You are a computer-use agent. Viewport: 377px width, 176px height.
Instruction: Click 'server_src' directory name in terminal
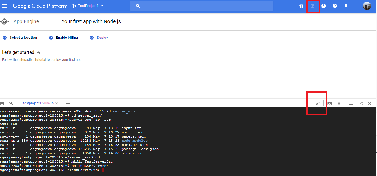[124, 111]
